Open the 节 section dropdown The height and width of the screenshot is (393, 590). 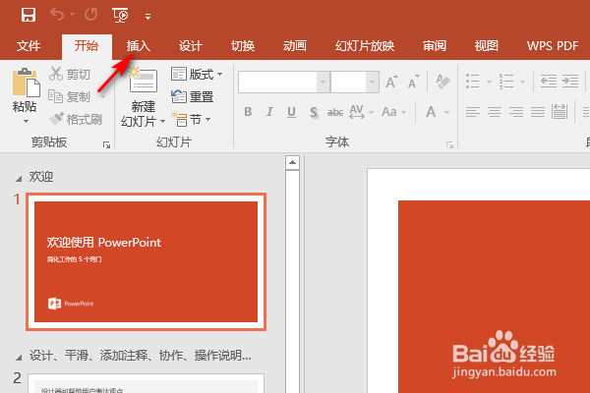[x=191, y=119]
